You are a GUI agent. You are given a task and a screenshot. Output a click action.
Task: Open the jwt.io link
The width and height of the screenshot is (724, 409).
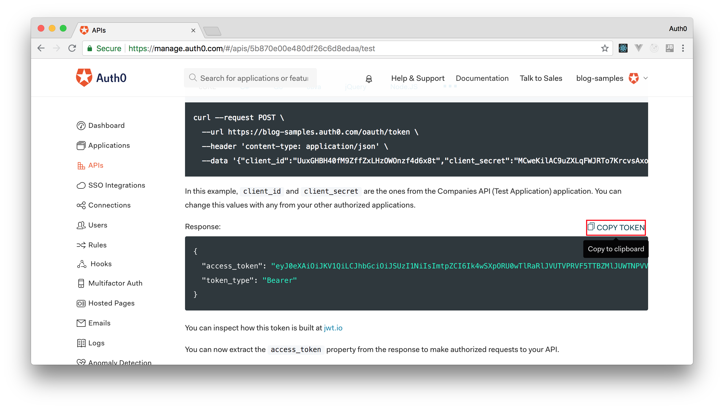point(333,328)
